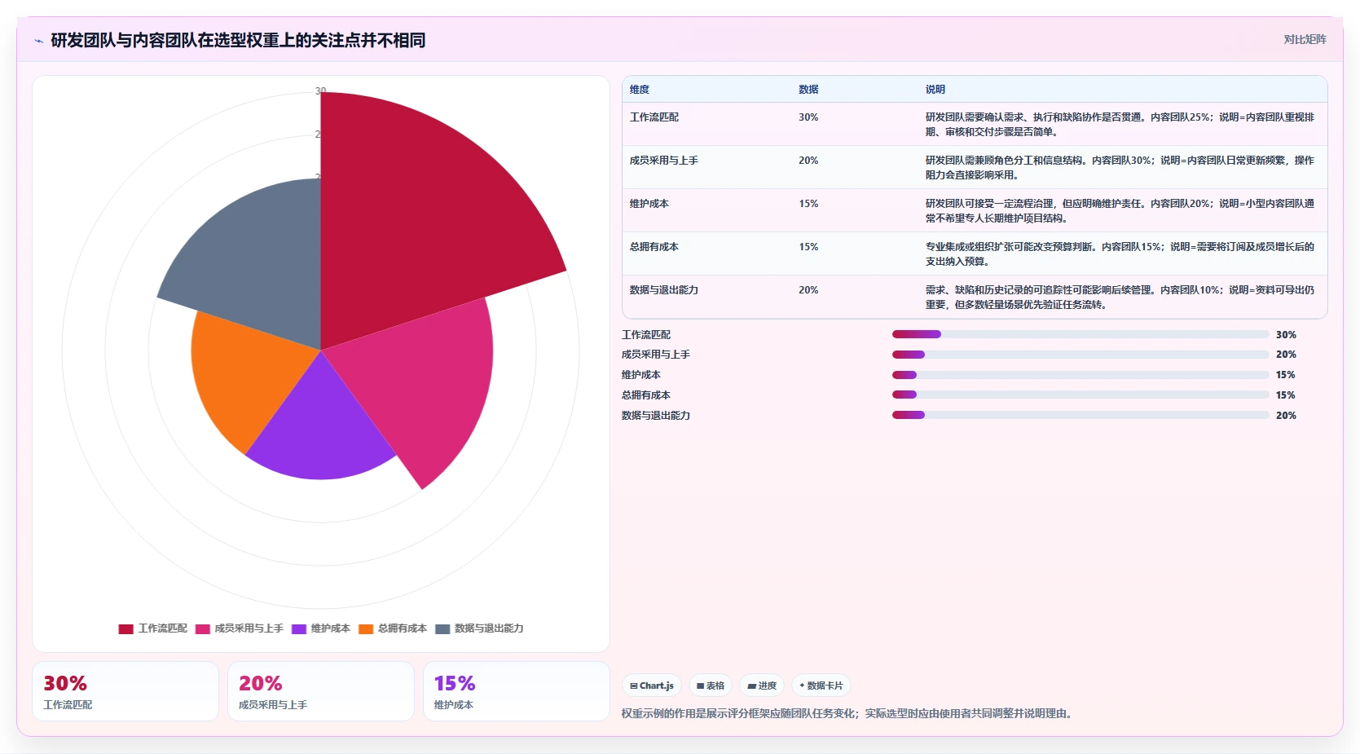
Task: Click the 15% value in the table's 维护成本 row
Action: tap(808, 204)
